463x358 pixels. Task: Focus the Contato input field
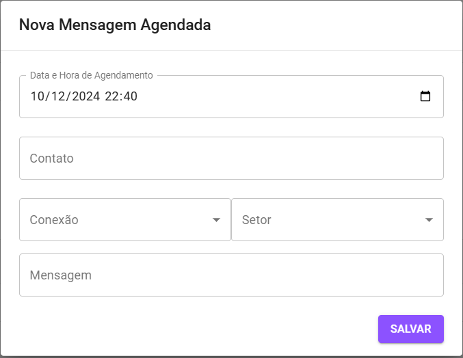pyautogui.click(x=231, y=159)
